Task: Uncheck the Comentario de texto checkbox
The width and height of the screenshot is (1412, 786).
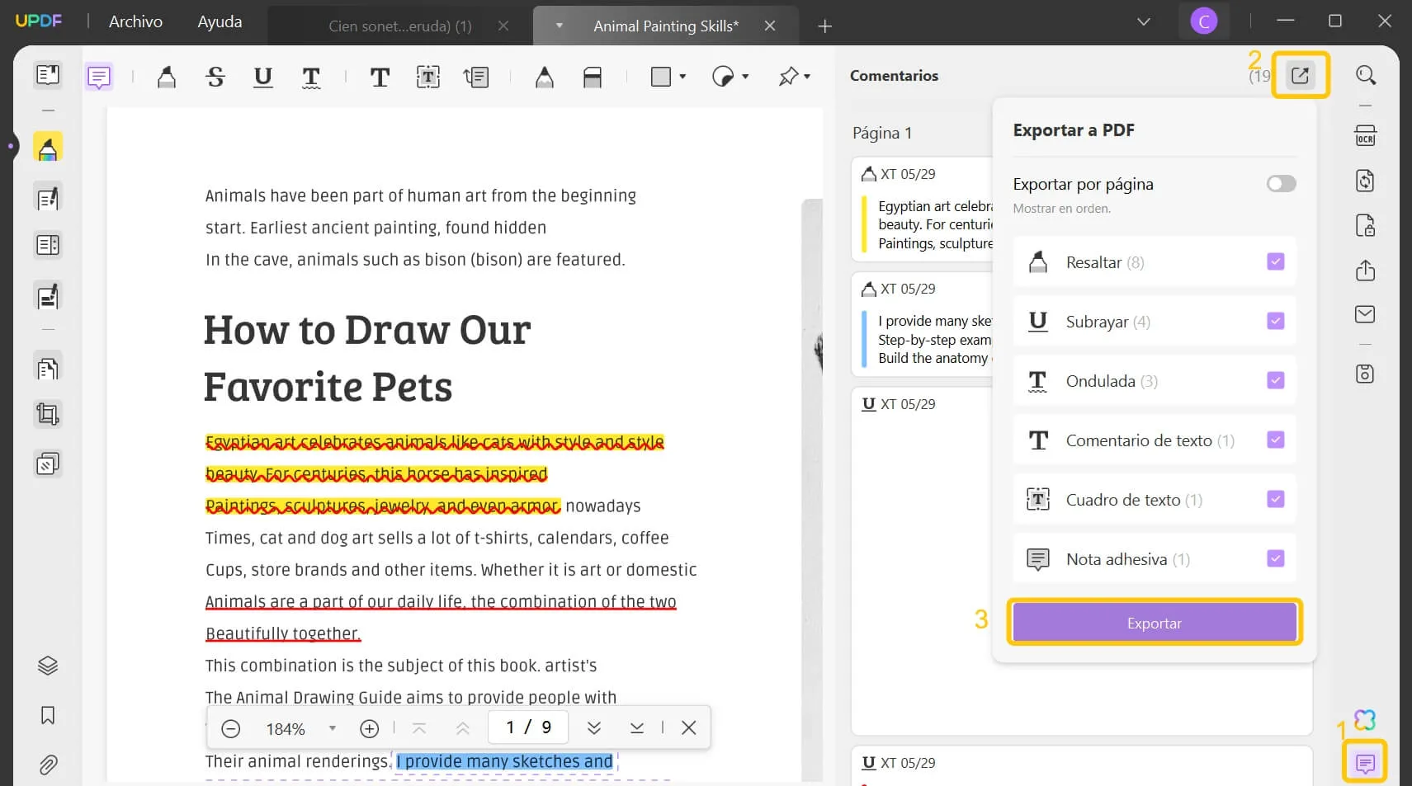Action: (x=1276, y=440)
